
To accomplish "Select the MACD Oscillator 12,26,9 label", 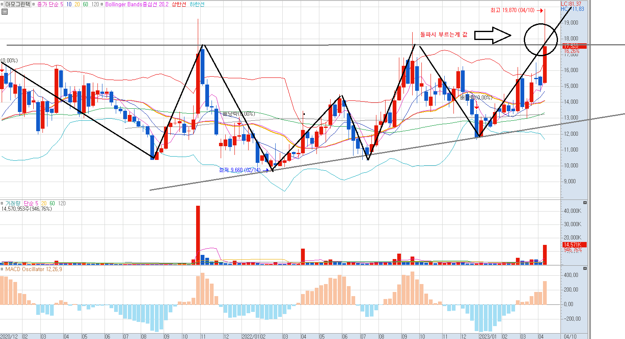I will pyautogui.click(x=34, y=269).
